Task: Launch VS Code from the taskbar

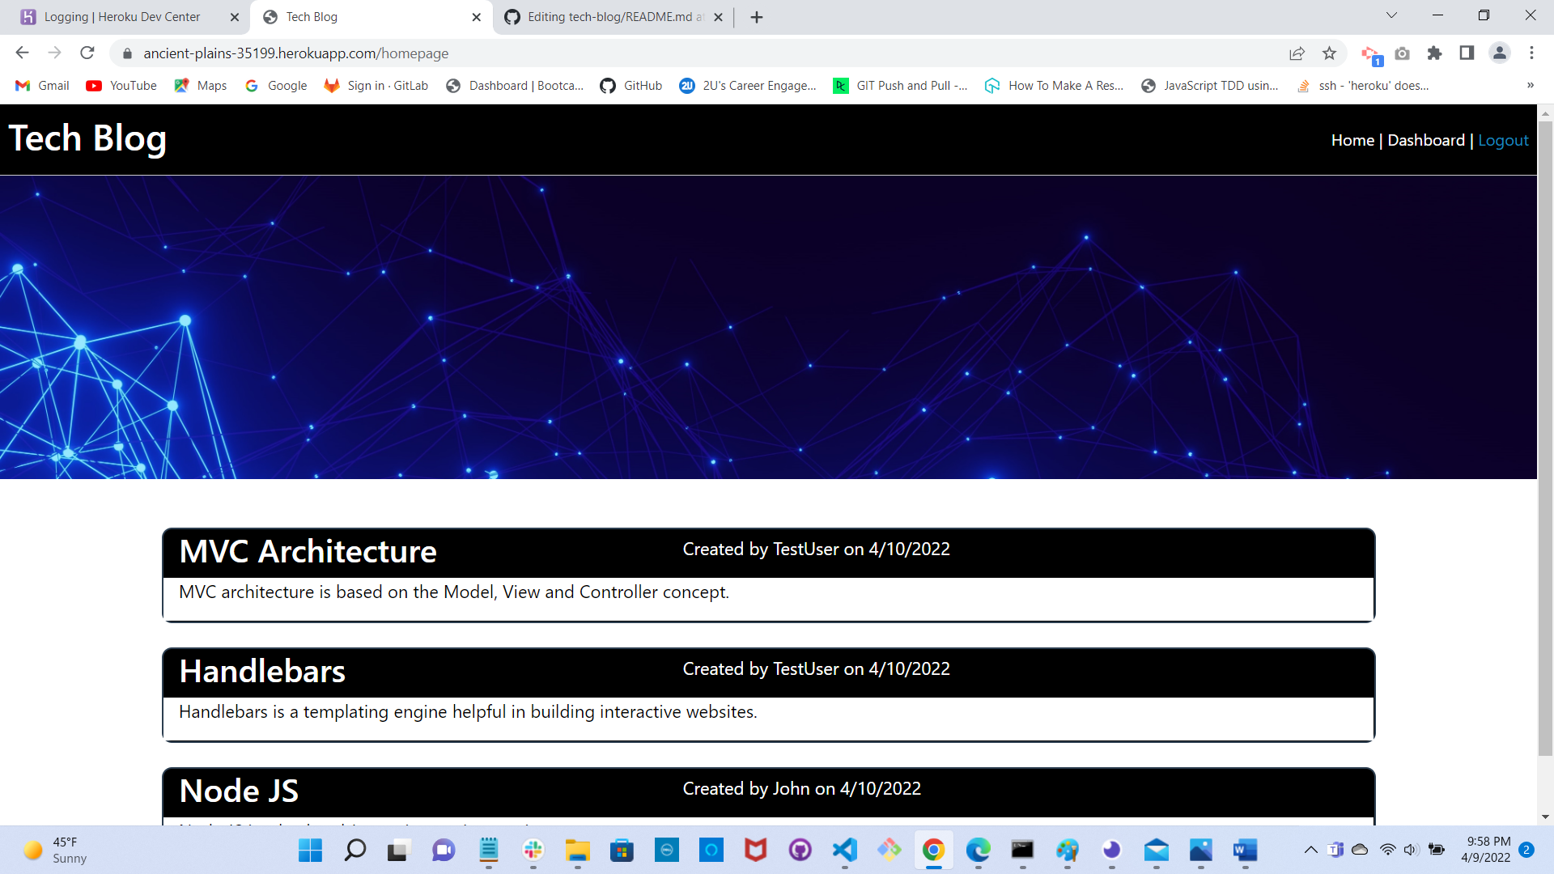Action: point(844,851)
